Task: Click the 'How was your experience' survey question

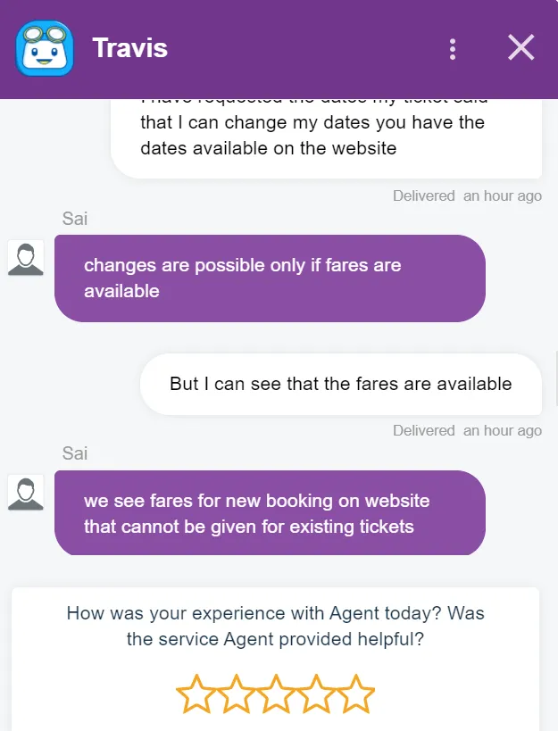Action: click(x=275, y=627)
